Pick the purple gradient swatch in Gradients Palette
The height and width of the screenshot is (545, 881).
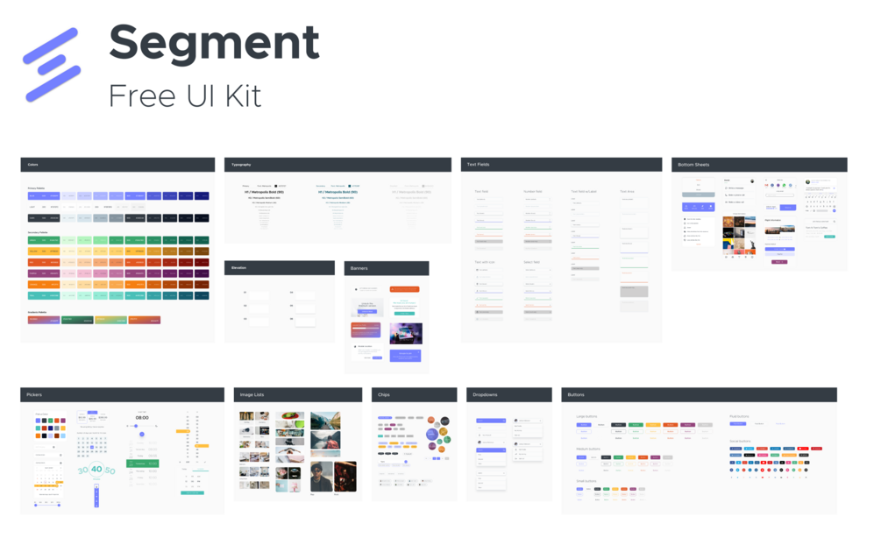point(44,320)
